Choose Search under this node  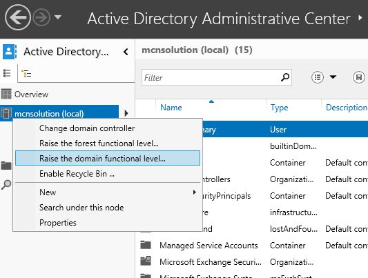click(x=108, y=208)
